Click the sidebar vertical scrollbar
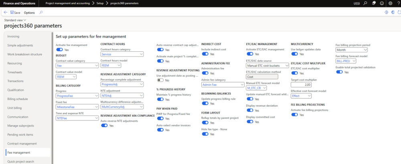The height and width of the screenshot is (164, 401). pos(53,97)
